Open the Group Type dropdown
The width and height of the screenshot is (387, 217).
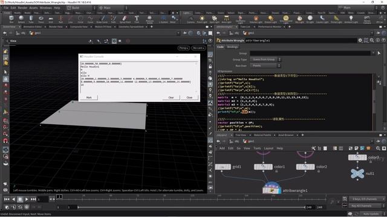[265, 59]
